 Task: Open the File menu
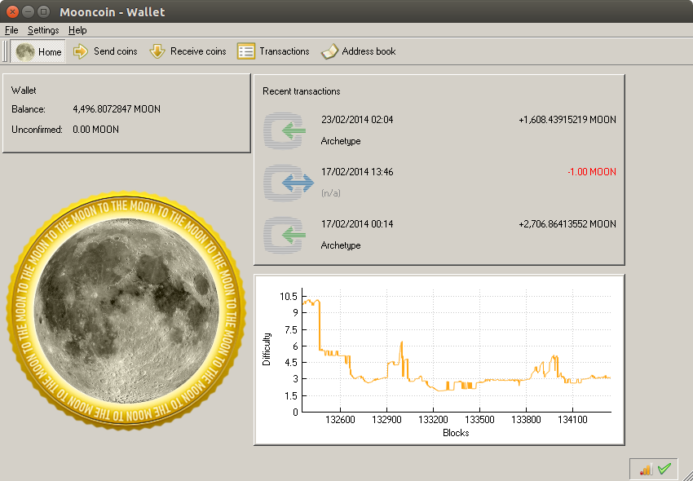11,29
